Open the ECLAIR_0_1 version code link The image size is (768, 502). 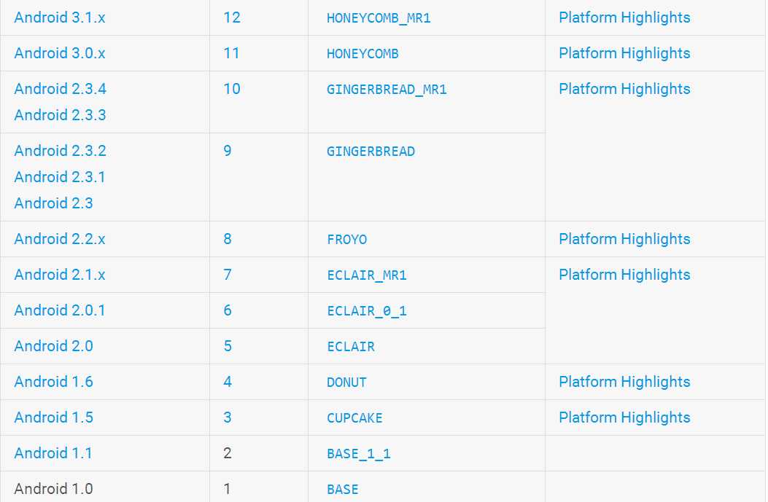pos(367,311)
